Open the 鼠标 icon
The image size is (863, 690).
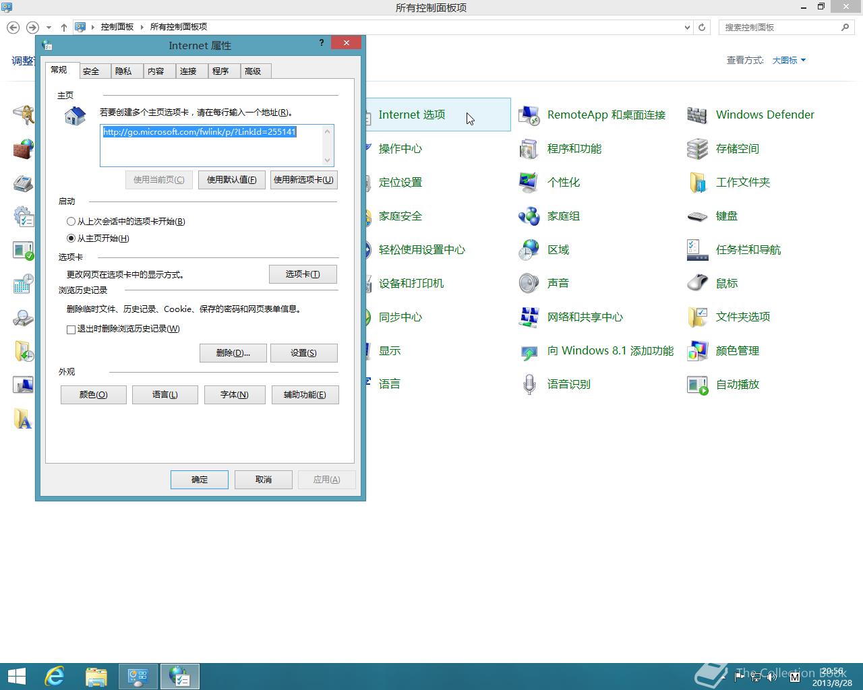coord(697,284)
